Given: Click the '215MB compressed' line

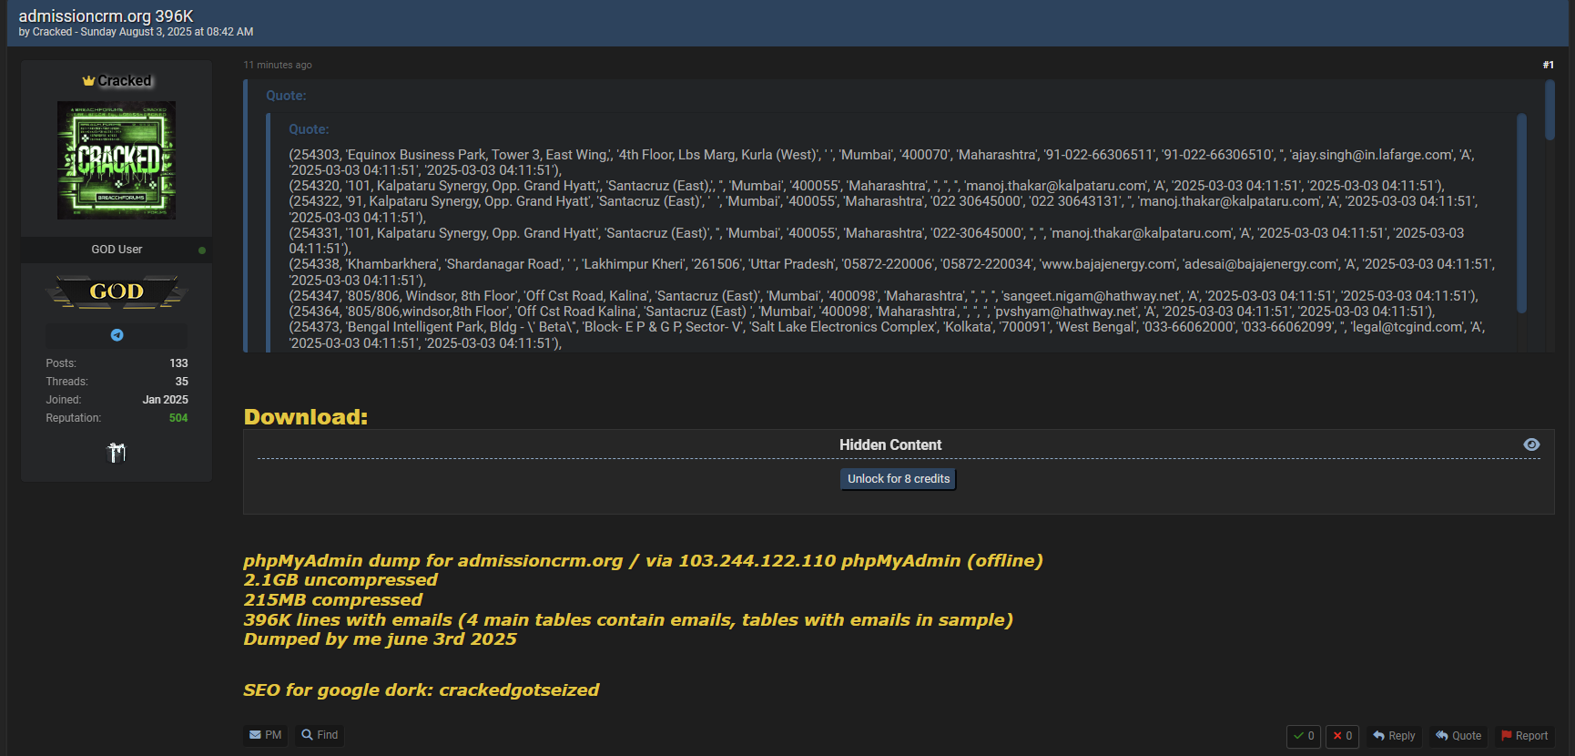Looking at the screenshot, I should pyautogui.click(x=332, y=600).
